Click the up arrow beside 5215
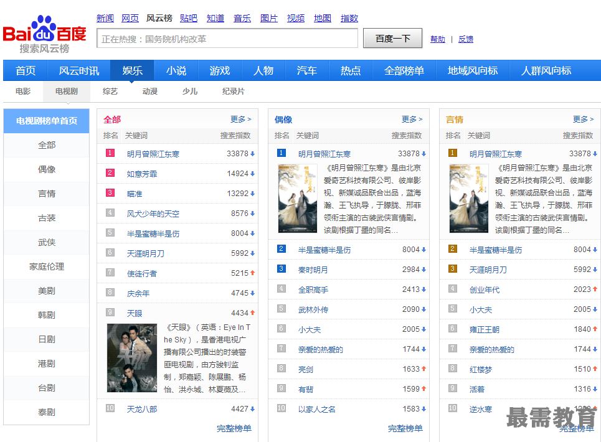Image resolution: width=601 pixels, height=442 pixels. [253, 273]
